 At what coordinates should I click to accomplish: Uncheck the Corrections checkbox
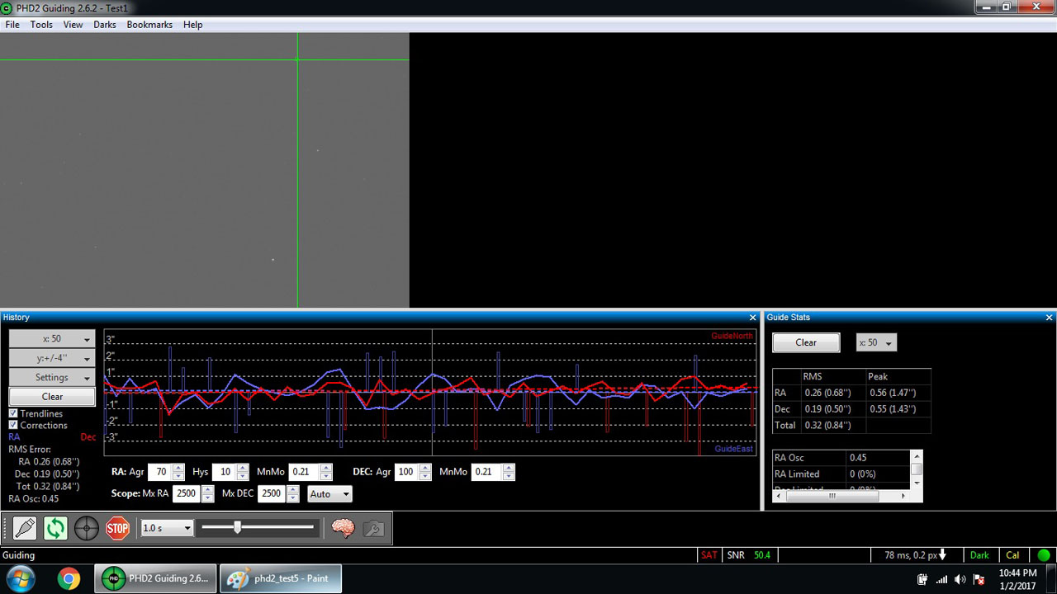click(13, 425)
